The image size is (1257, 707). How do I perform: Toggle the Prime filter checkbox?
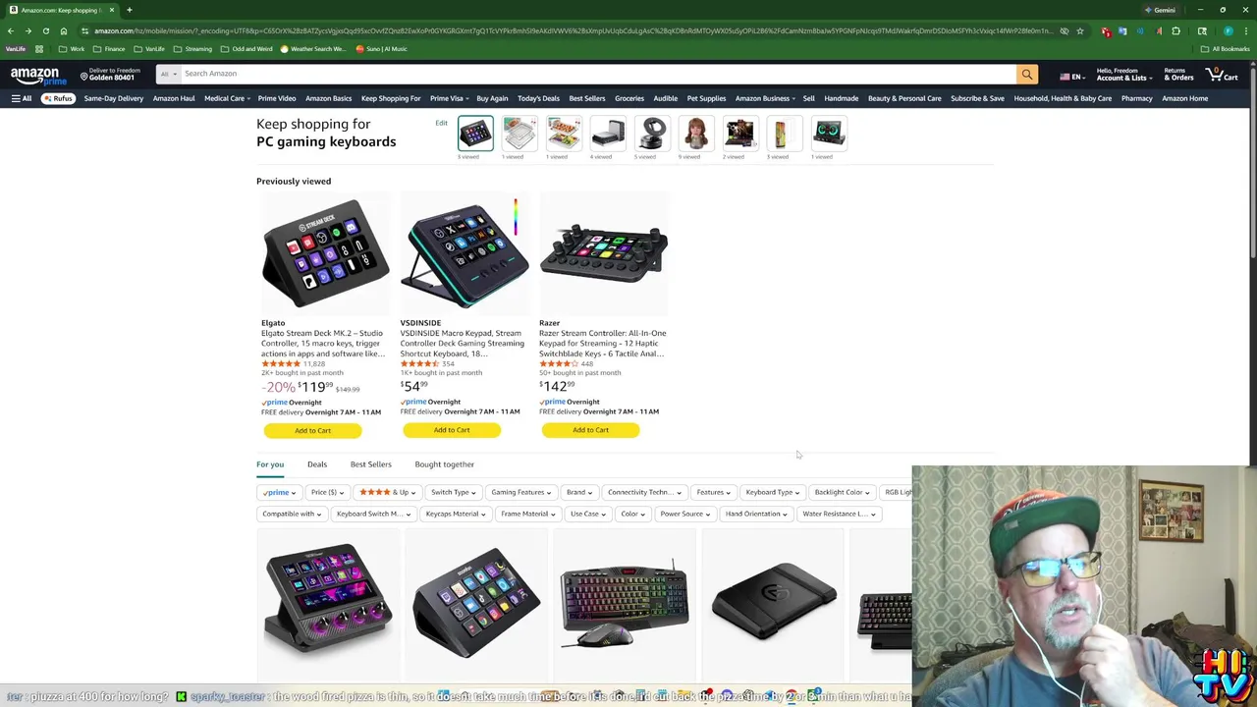(x=279, y=492)
